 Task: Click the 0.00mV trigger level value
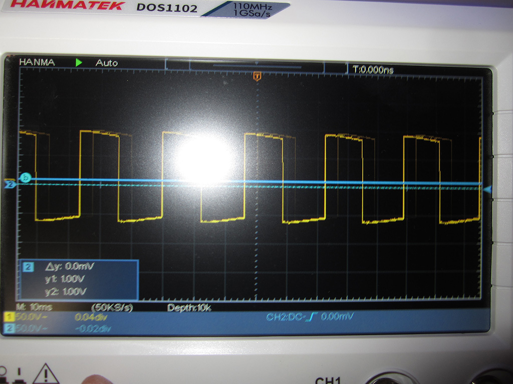tap(337, 316)
